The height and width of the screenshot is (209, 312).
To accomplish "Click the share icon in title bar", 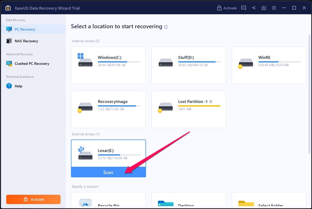I will (x=254, y=8).
